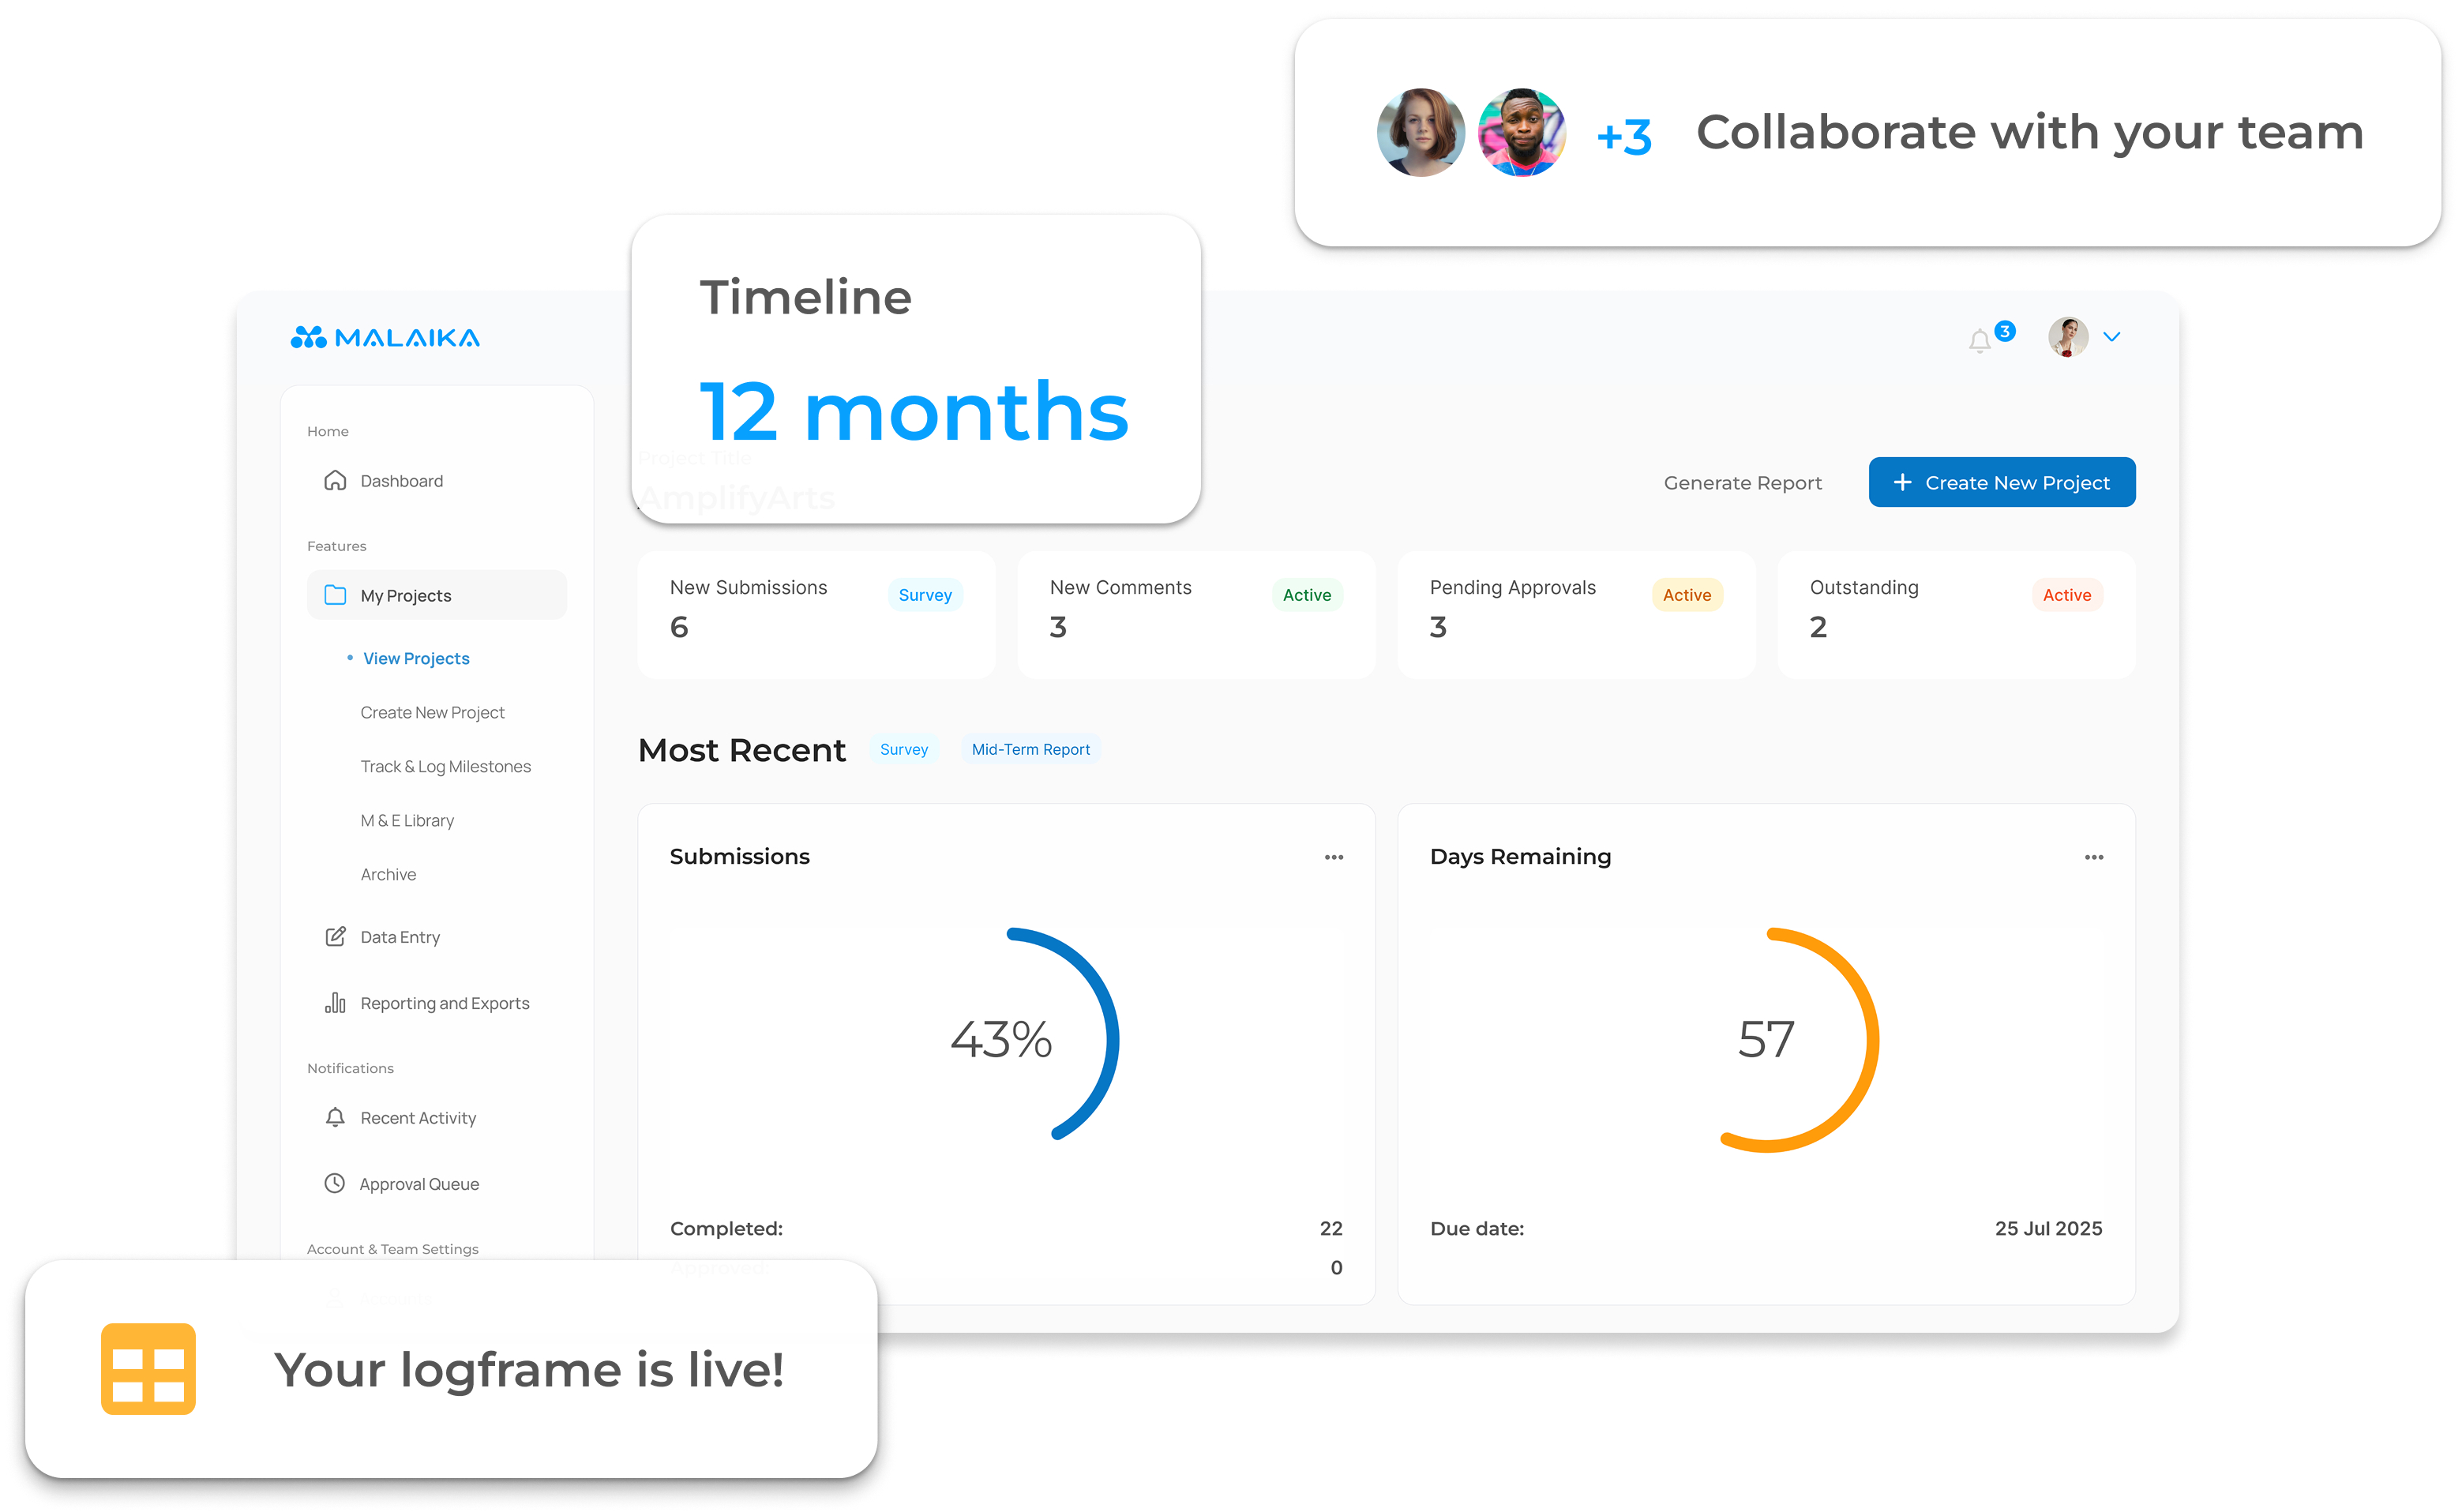Click the orange logframe table icon

(148, 1369)
